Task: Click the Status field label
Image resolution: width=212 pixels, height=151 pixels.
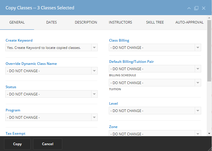Action: pyautogui.click(x=11, y=87)
